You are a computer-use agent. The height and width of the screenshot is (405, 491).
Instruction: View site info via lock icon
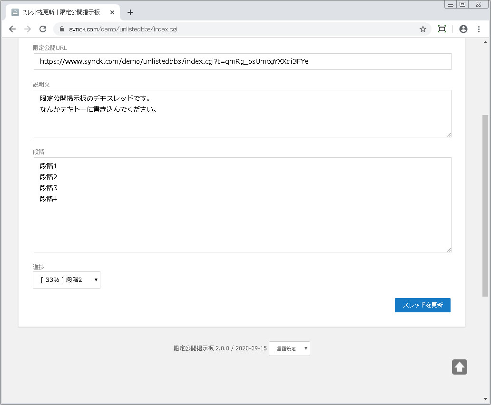tap(62, 29)
